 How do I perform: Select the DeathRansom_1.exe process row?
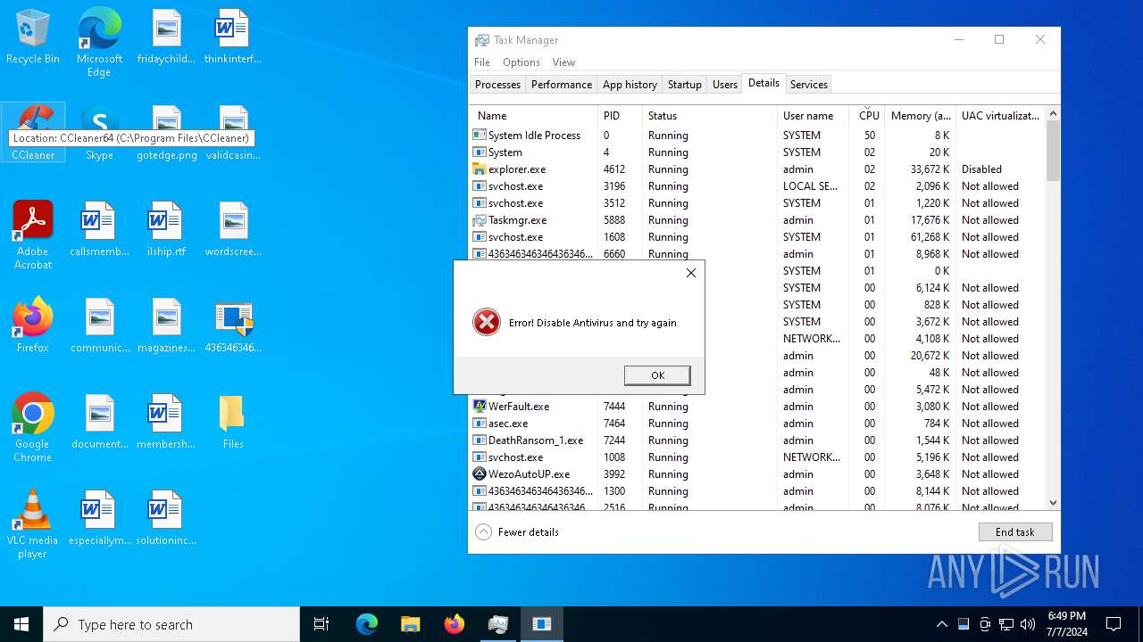coord(757,440)
